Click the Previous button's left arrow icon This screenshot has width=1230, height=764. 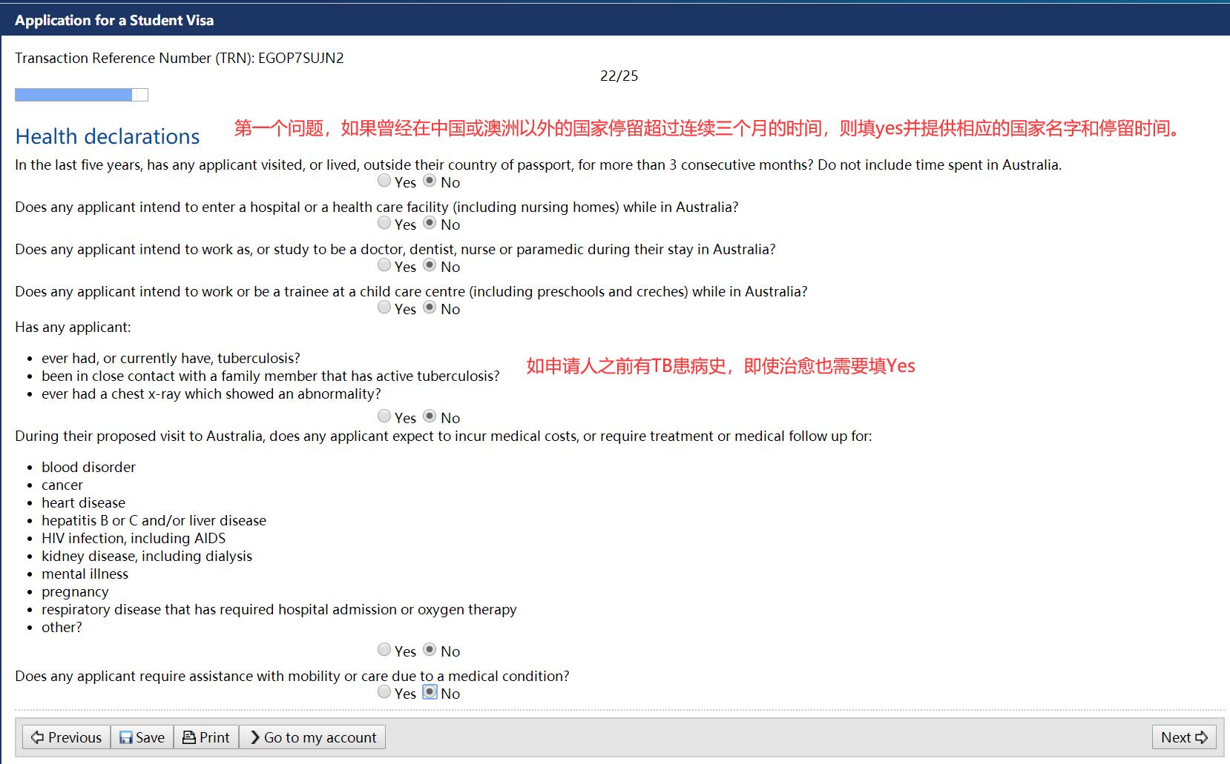tap(37, 737)
